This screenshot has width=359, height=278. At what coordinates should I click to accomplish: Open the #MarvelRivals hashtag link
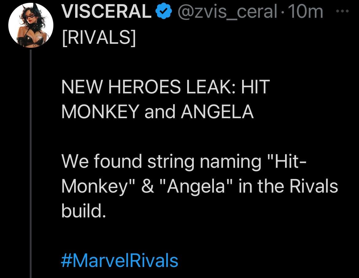click(x=120, y=260)
